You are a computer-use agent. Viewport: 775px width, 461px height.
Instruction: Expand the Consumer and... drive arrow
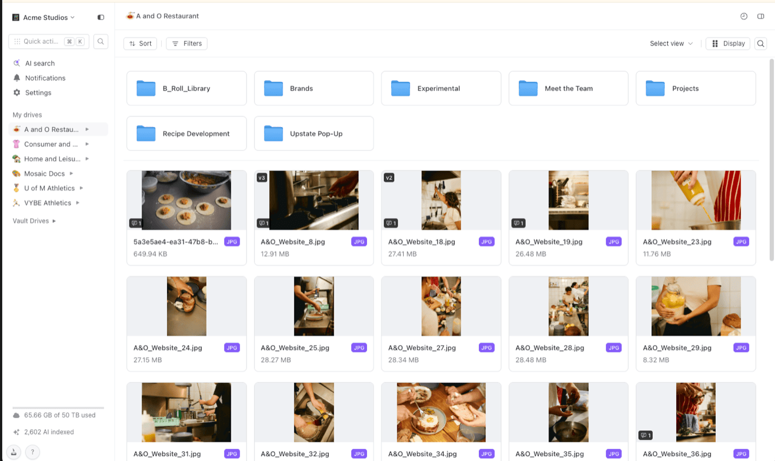coord(87,144)
